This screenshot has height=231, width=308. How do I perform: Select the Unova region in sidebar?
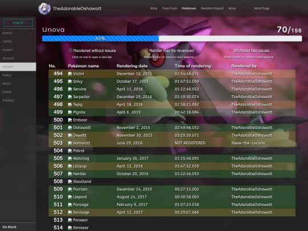coord(18,67)
